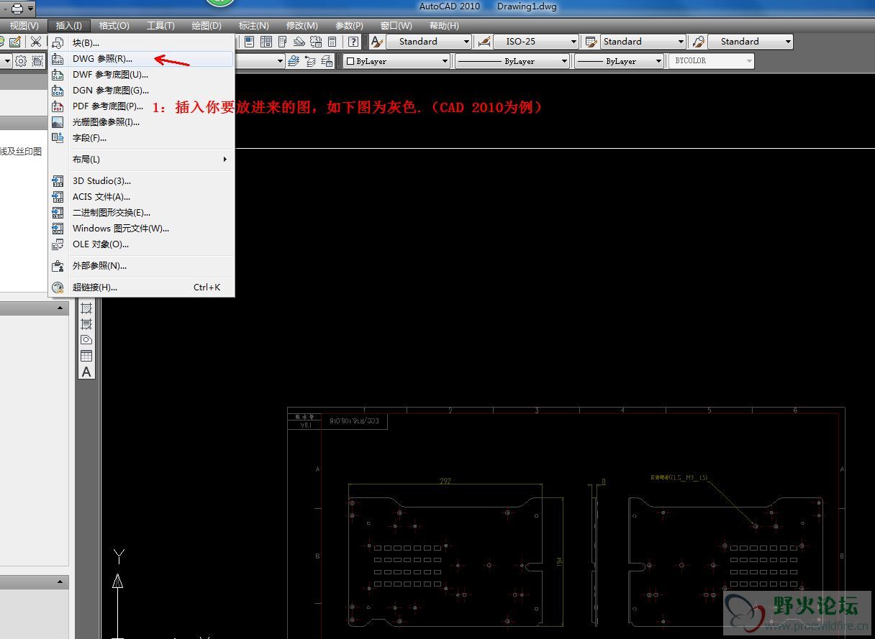
Task: Select the Region tool icon
Action: click(x=86, y=340)
